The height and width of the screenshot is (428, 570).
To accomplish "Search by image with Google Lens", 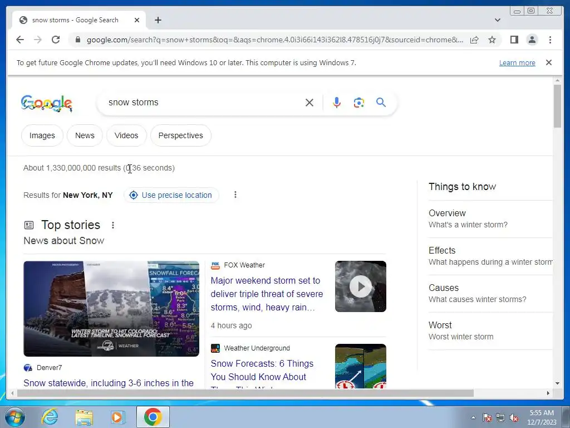I will point(359,103).
